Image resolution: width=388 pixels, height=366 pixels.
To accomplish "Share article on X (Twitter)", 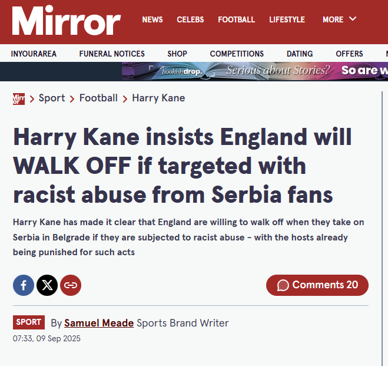I will 47,285.
